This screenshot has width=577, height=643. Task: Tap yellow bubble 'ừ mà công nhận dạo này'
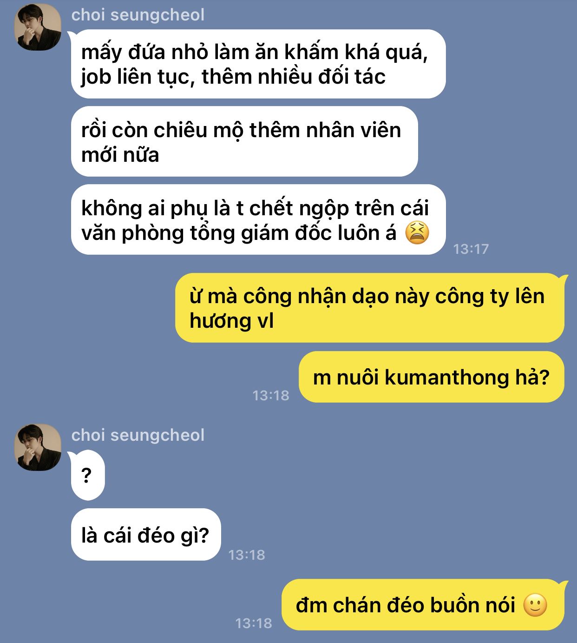click(370, 308)
